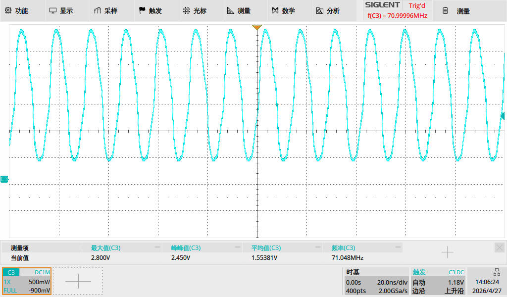507x297 pixels.
Task: Click the orange trigger position marker
Action: click(x=257, y=27)
